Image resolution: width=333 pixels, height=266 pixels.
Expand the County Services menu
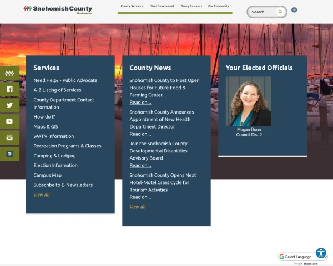[132, 6]
